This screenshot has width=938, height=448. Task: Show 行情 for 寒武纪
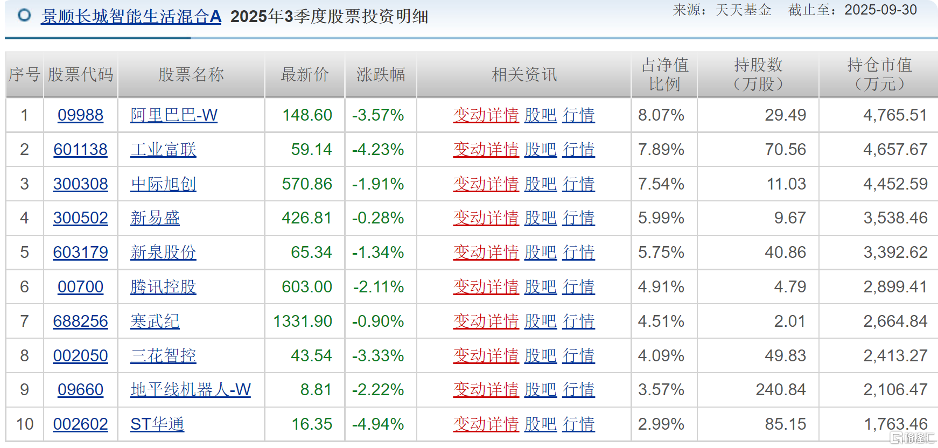coord(579,321)
